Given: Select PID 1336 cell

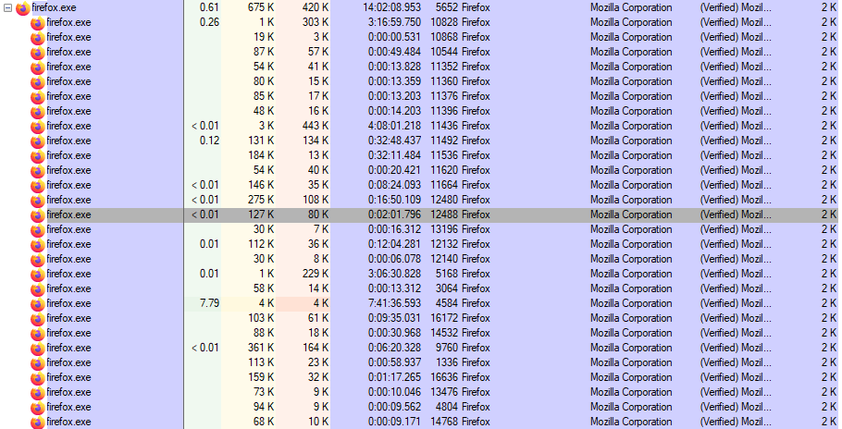Looking at the screenshot, I should click(x=447, y=362).
